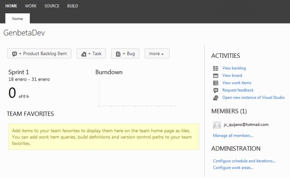Click the ADMINISTRATION heading

pyautogui.click(x=236, y=149)
